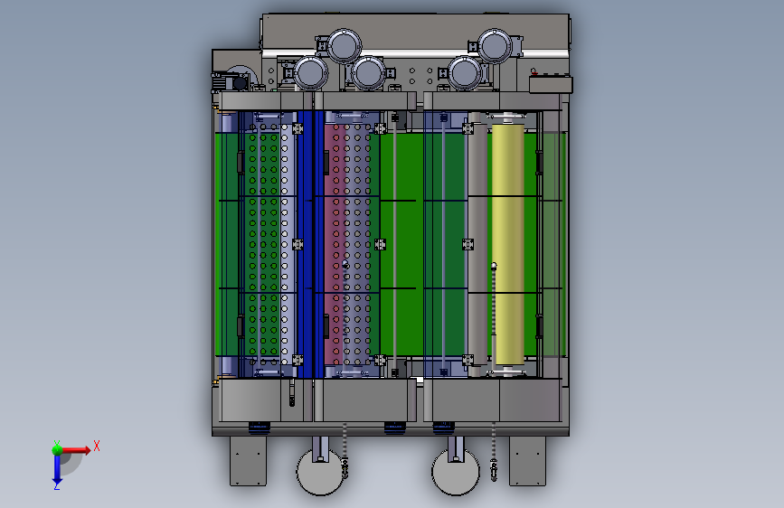This screenshot has height=508, width=784.
Task: Select the solid blue vertical bar in the model
Action: pyautogui.click(x=309, y=244)
